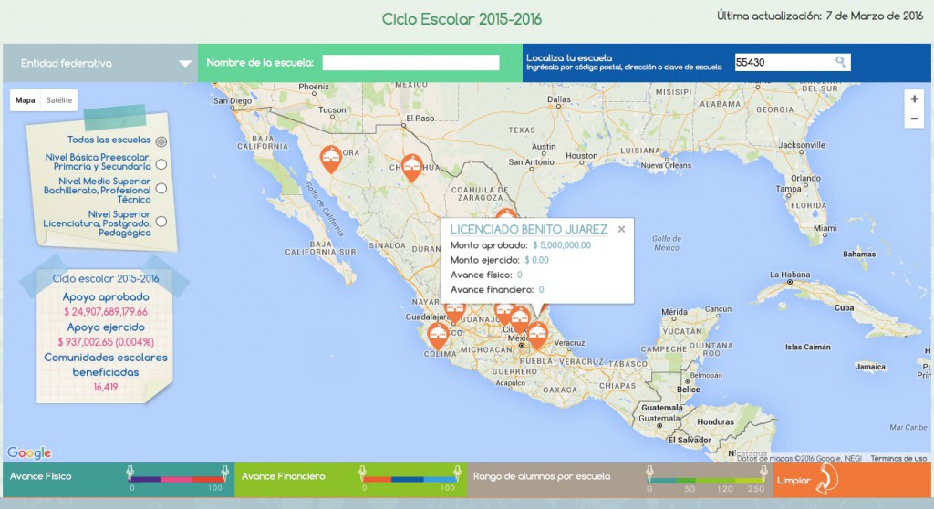Switch to Mapa view tab
The width and height of the screenshot is (934, 509).
pyautogui.click(x=26, y=100)
